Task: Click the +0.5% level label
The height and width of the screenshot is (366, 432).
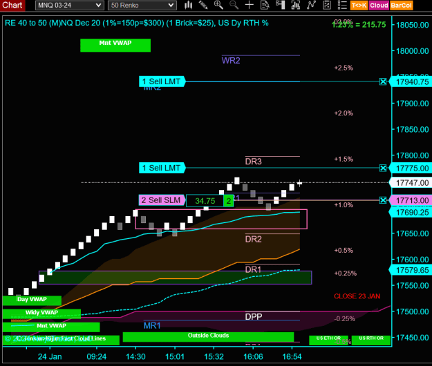Action: coord(344,251)
